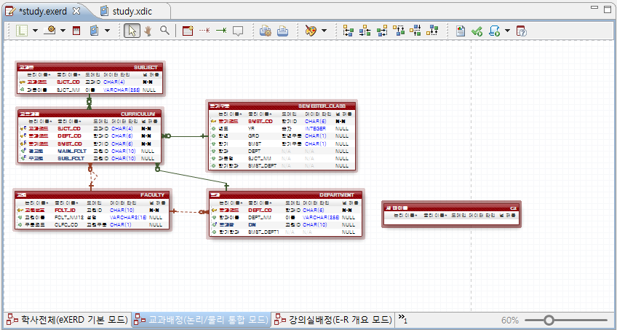Select the magnifier zoom tool
The image size is (617, 330).
click(x=164, y=31)
